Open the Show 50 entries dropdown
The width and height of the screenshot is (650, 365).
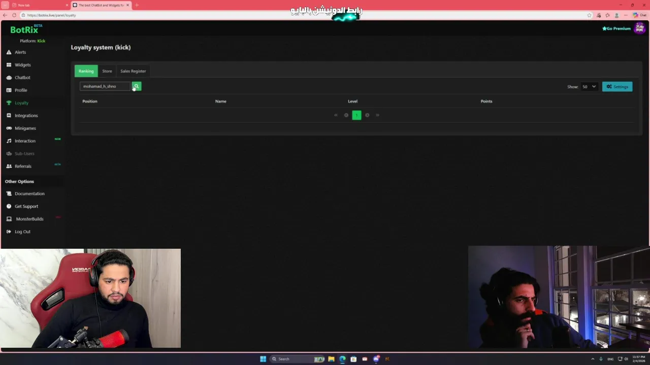[x=589, y=87]
